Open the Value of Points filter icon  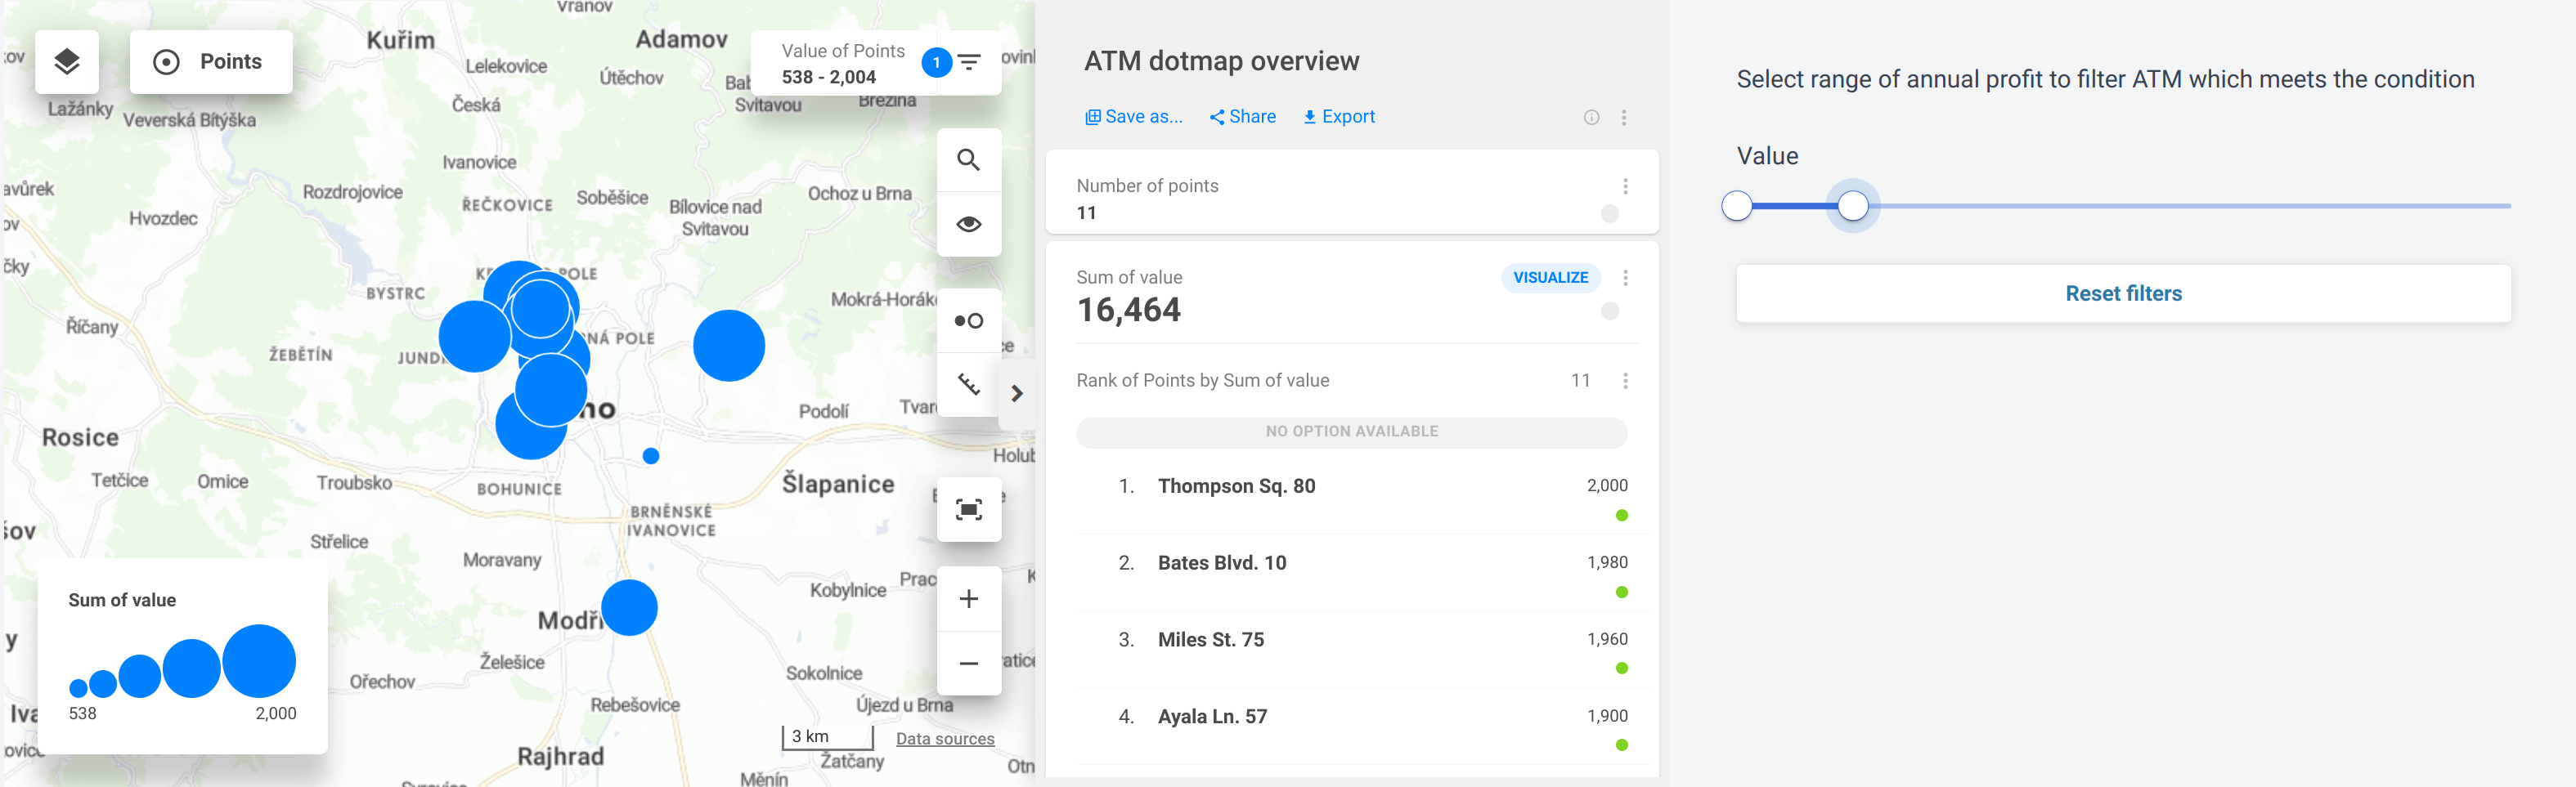(x=969, y=63)
